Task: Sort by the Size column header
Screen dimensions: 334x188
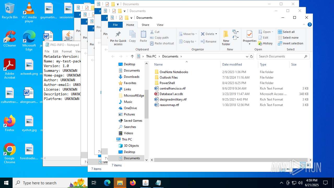Action: point(300,64)
